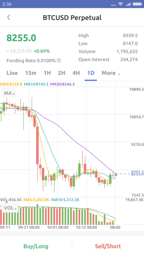This screenshot has width=144, height=256.
Task: Tap the battery status icon
Action: [x=137, y=4]
